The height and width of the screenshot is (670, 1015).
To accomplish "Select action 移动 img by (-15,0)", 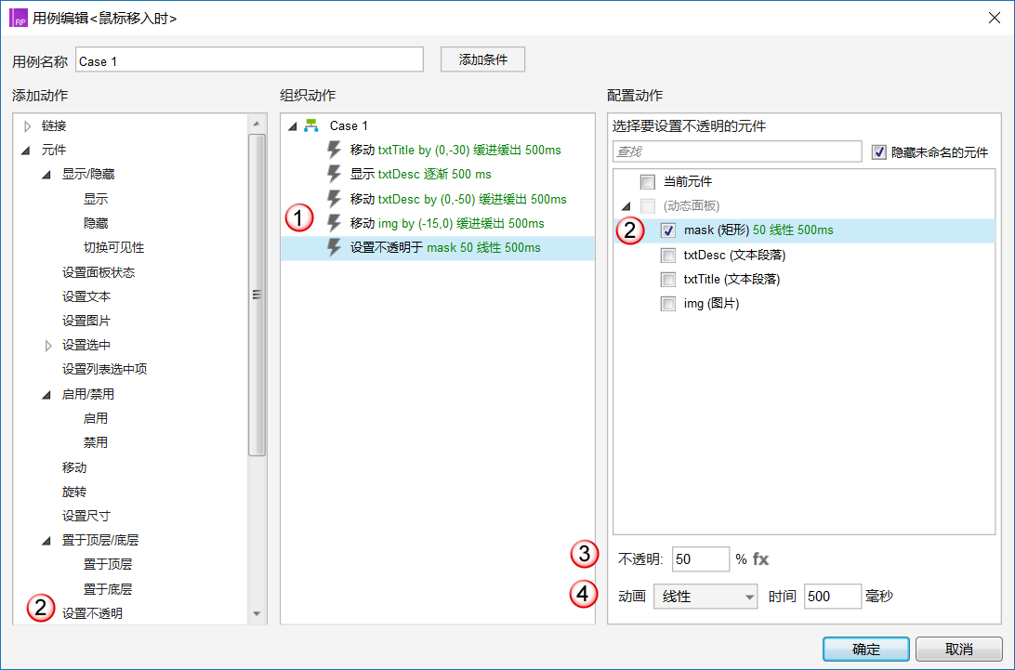I will (447, 223).
